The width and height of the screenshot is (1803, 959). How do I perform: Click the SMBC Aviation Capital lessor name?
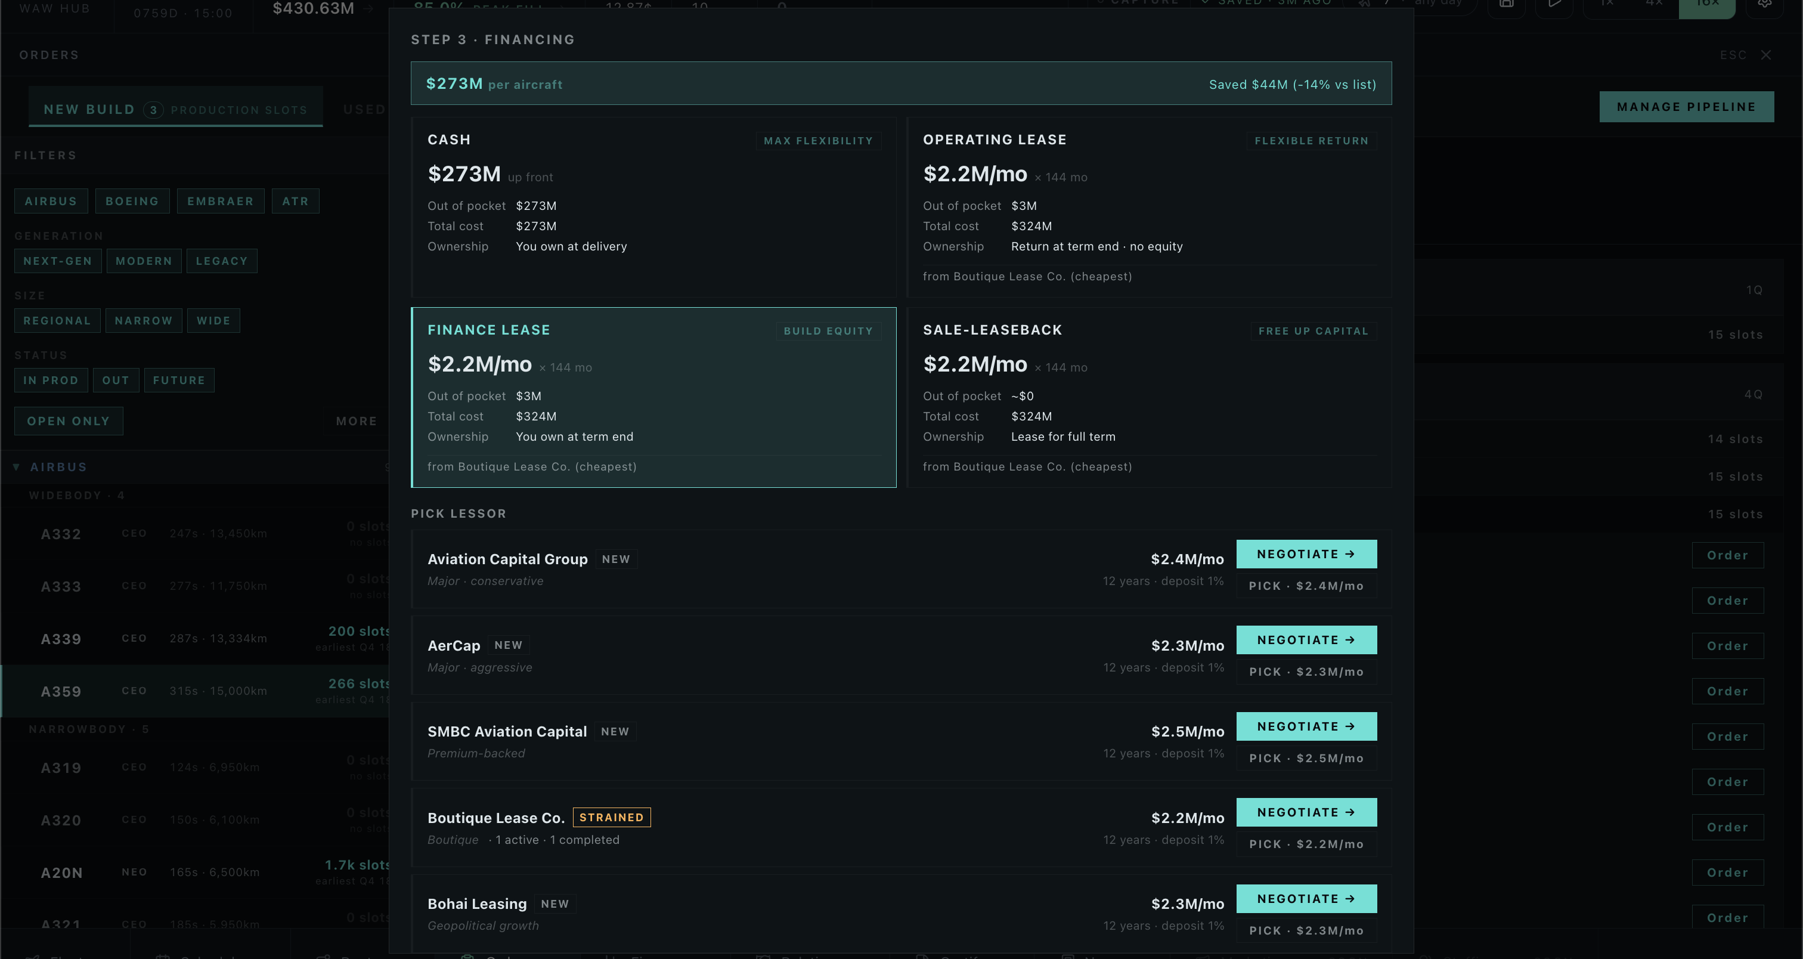coord(507,732)
